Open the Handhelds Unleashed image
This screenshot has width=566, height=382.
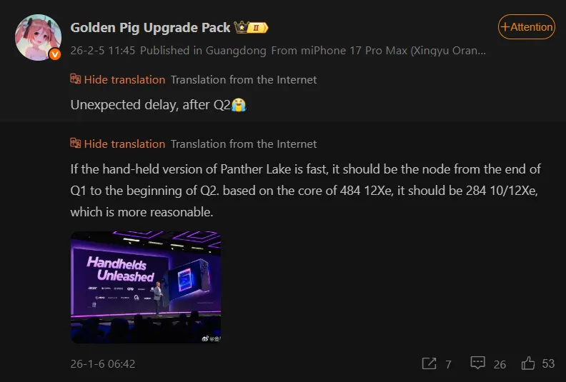click(146, 287)
